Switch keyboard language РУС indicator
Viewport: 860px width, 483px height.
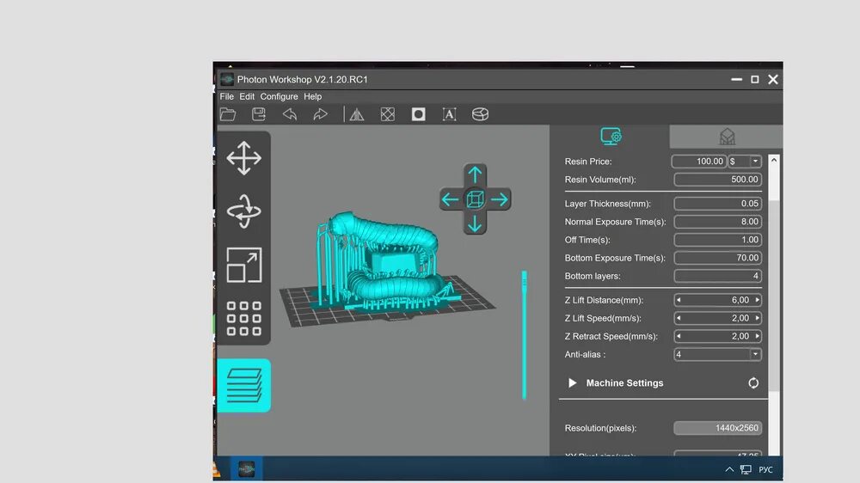point(765,469)
